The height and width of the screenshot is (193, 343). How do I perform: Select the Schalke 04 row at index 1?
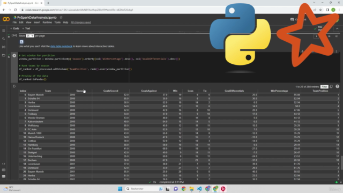[179, 99]
